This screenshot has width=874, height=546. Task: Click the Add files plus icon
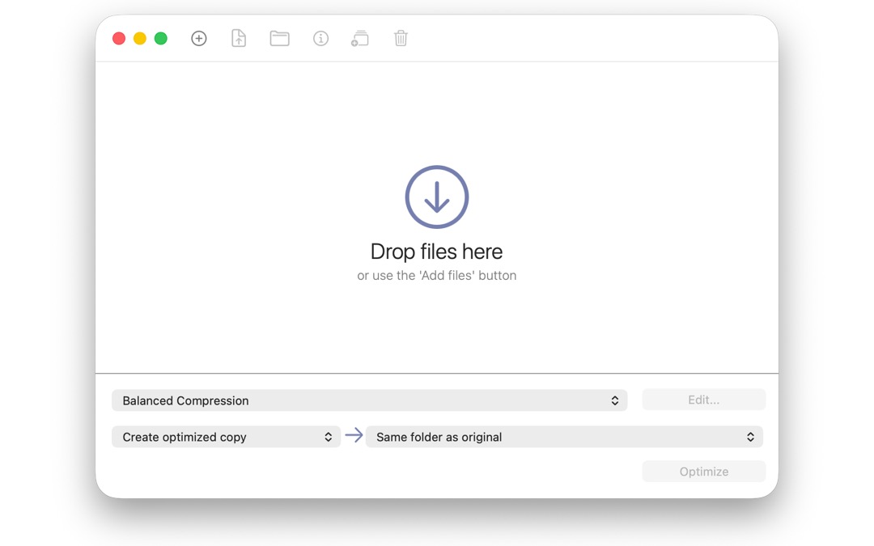pyautogui.click(x=199, y=39)
